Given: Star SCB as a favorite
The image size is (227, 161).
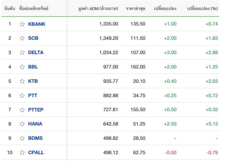Looking at the screenshot, I should [22, 38].
